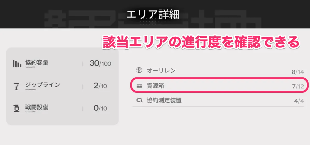
Task: Click the 8/14 オーリレン counter
Action: pos(298,72)
